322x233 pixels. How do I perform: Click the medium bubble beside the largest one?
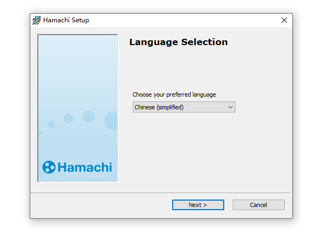[x=89, y=116]
